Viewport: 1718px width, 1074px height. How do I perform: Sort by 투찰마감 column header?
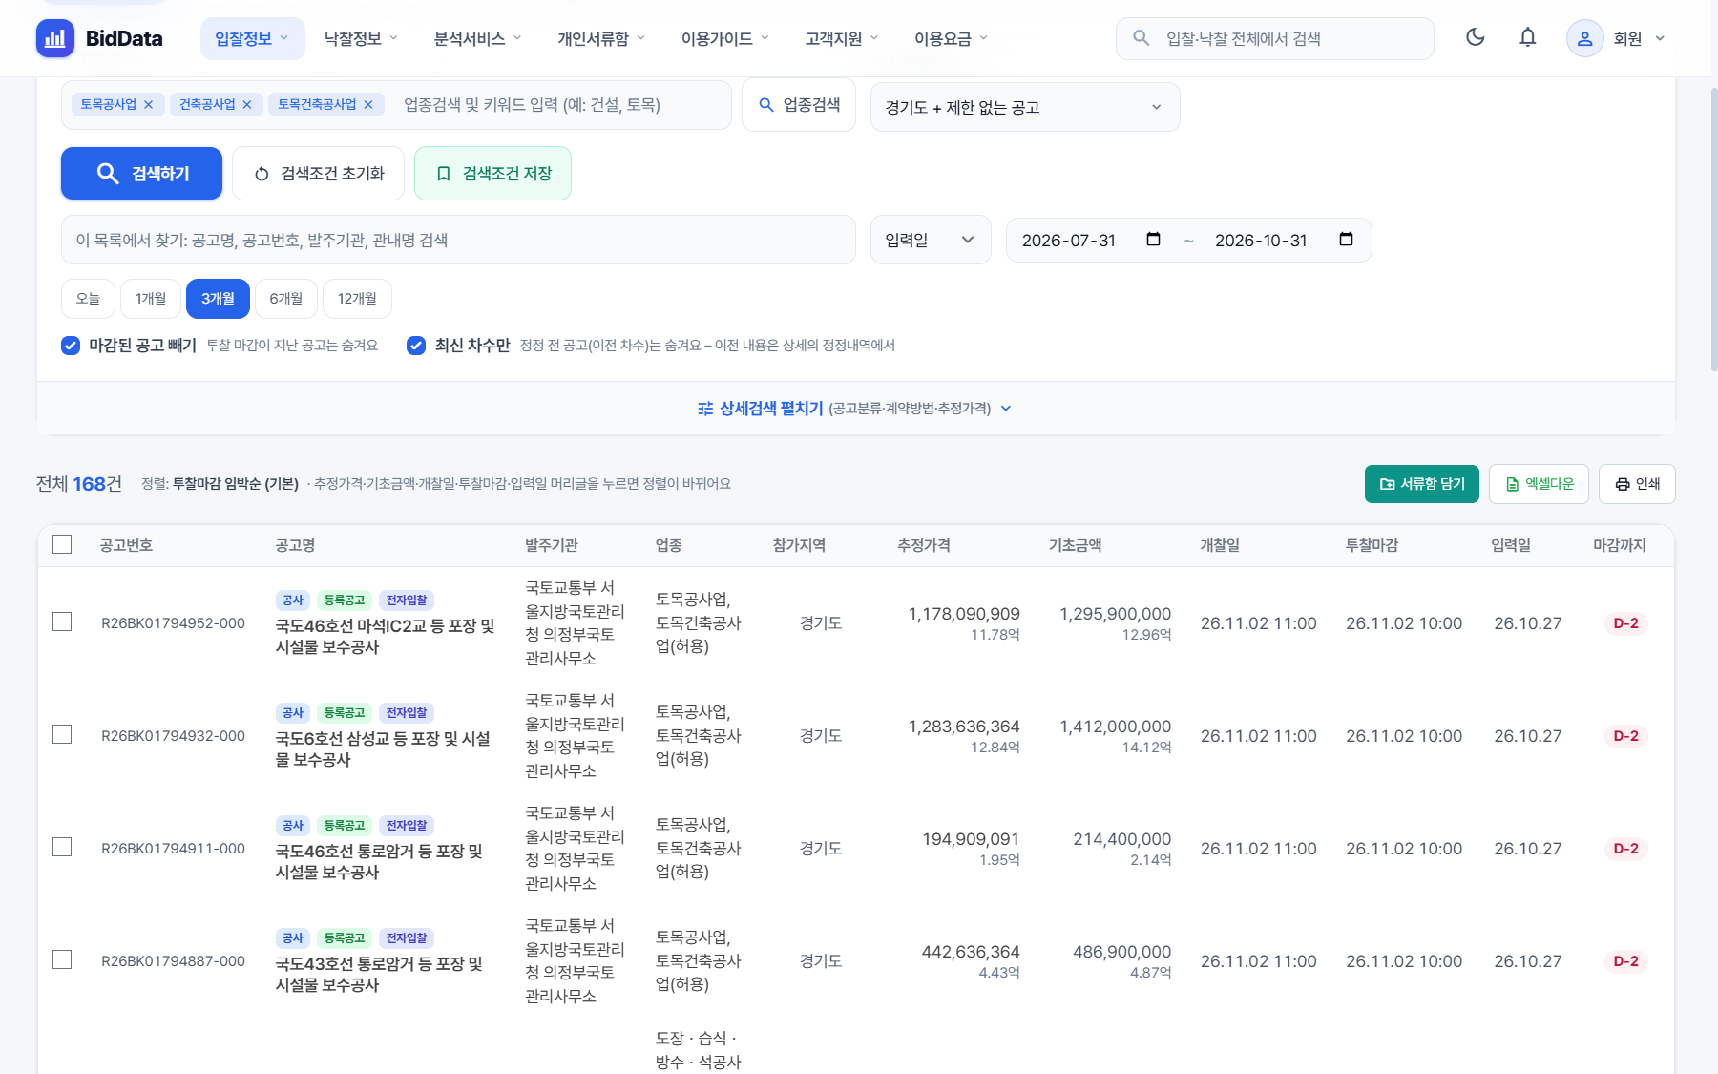[x=1372, y=545]
